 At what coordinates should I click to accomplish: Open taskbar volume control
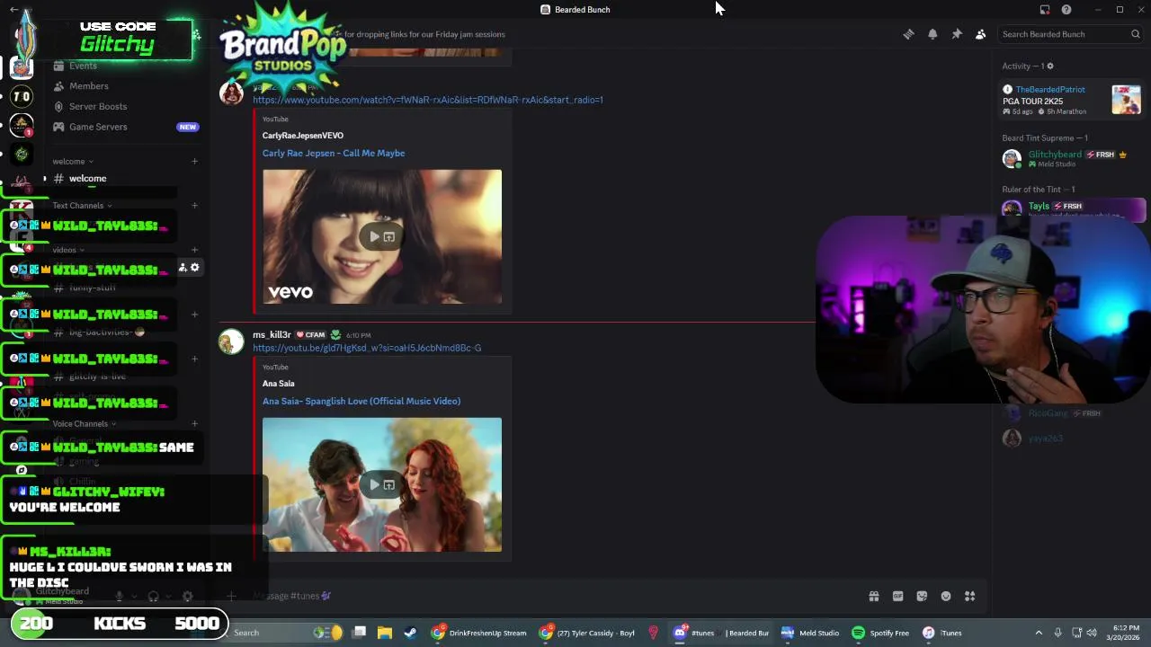pyautogui.click(x=1092, y=633)
